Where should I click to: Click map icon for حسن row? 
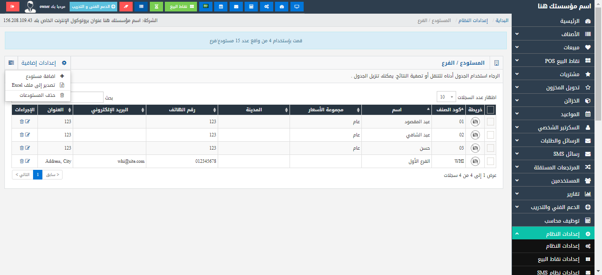475,148
